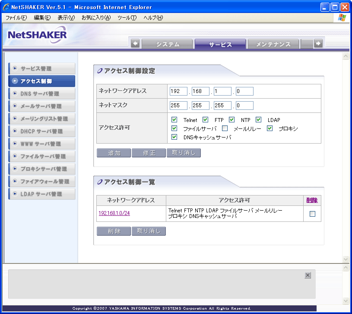The height and width of the screenshot is (314, 352).
Task: Open DHCP サーバ管理 in the sidebar
Action: (x=42, y=131)
